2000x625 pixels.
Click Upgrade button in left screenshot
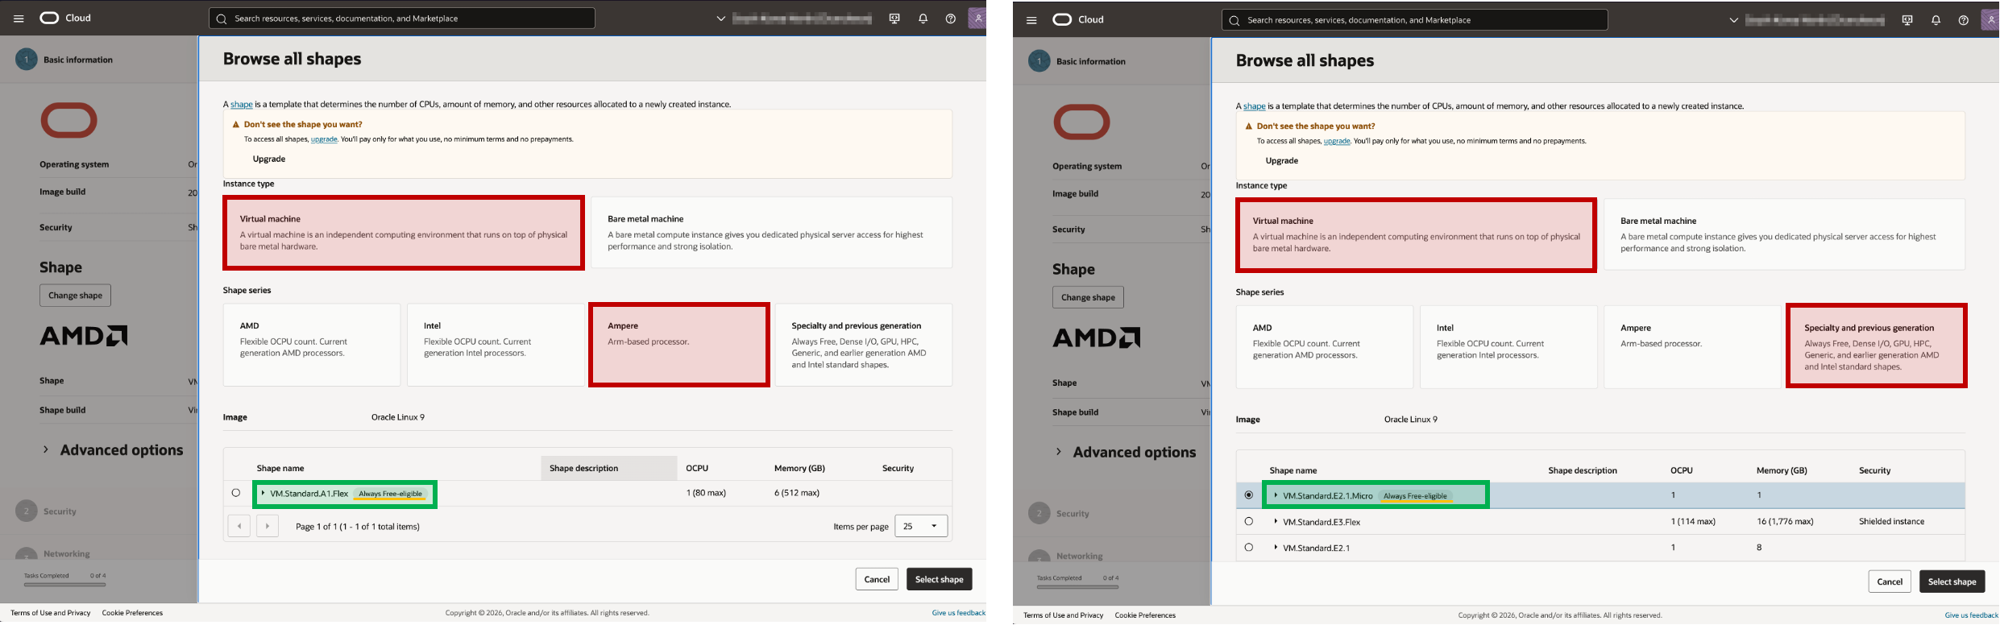tap(269, 159)
